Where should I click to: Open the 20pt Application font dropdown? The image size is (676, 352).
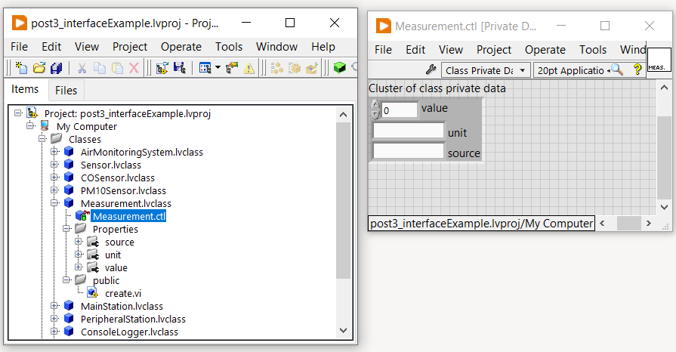coord(571,70)
